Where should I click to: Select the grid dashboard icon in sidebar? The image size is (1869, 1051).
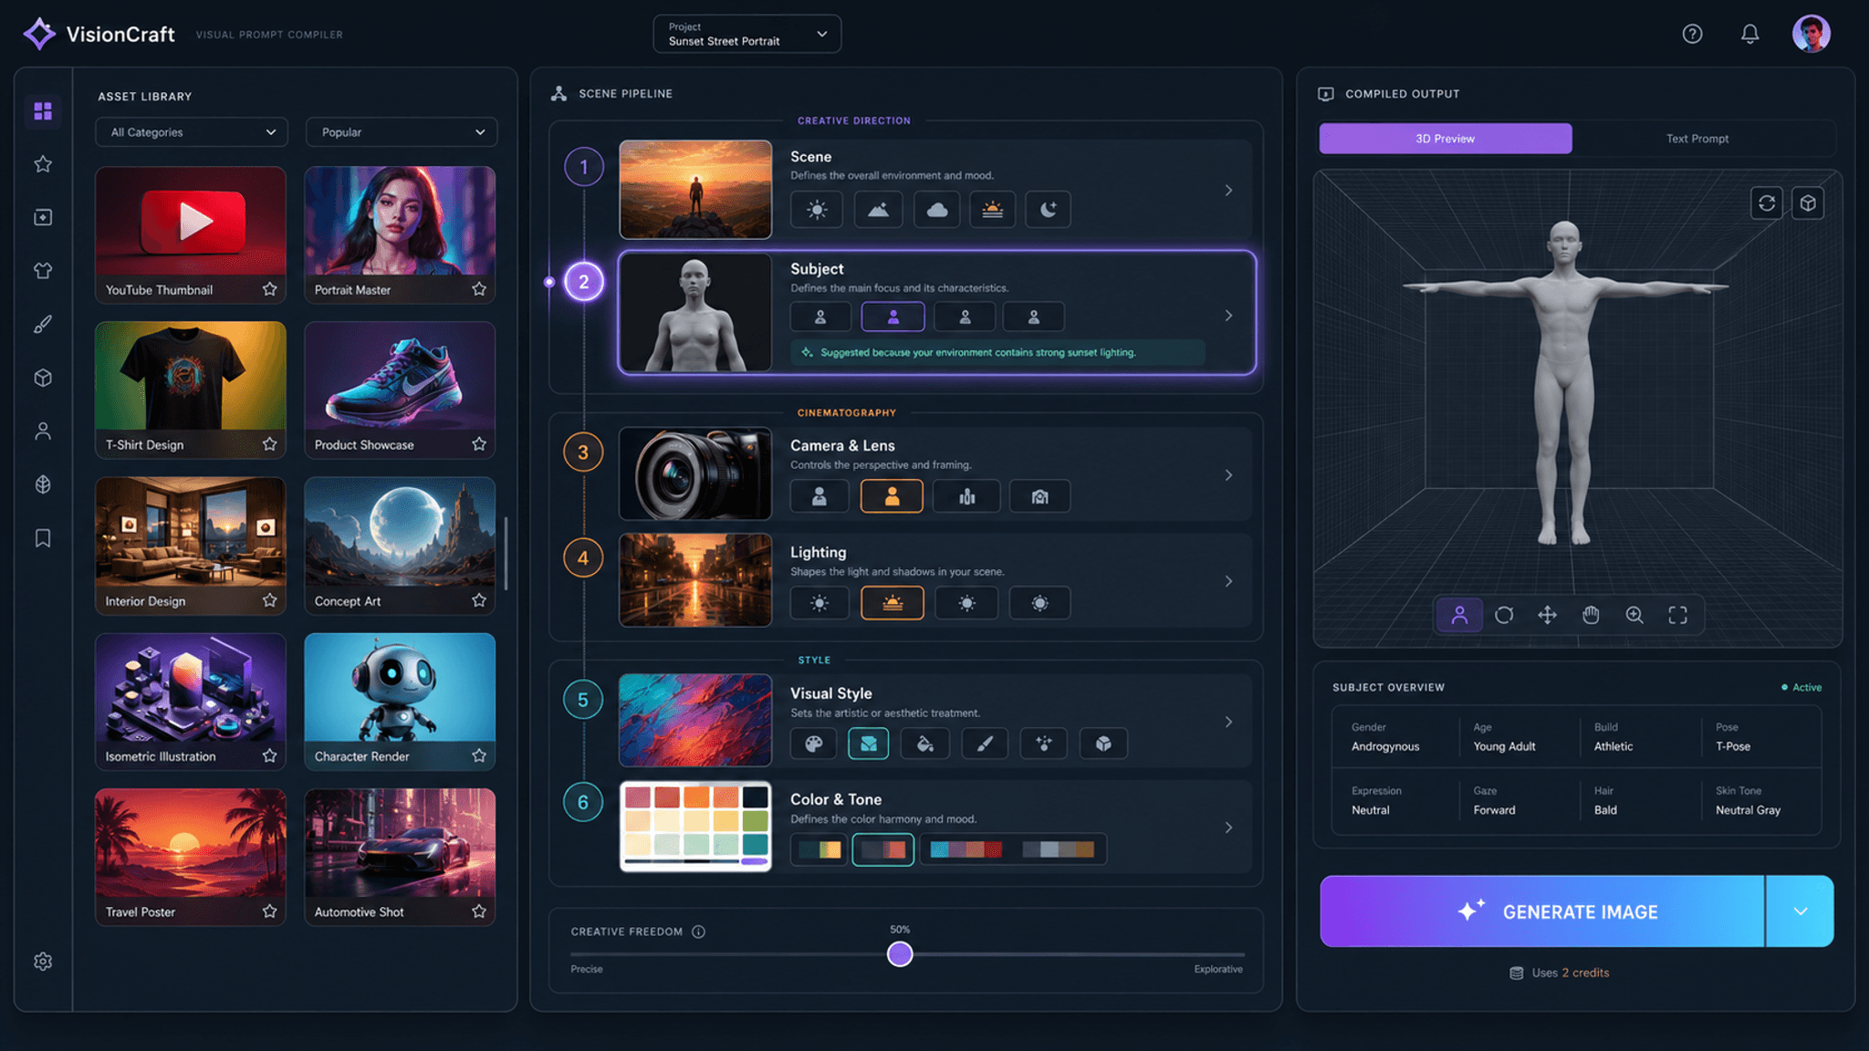click(x=43, y=110)
